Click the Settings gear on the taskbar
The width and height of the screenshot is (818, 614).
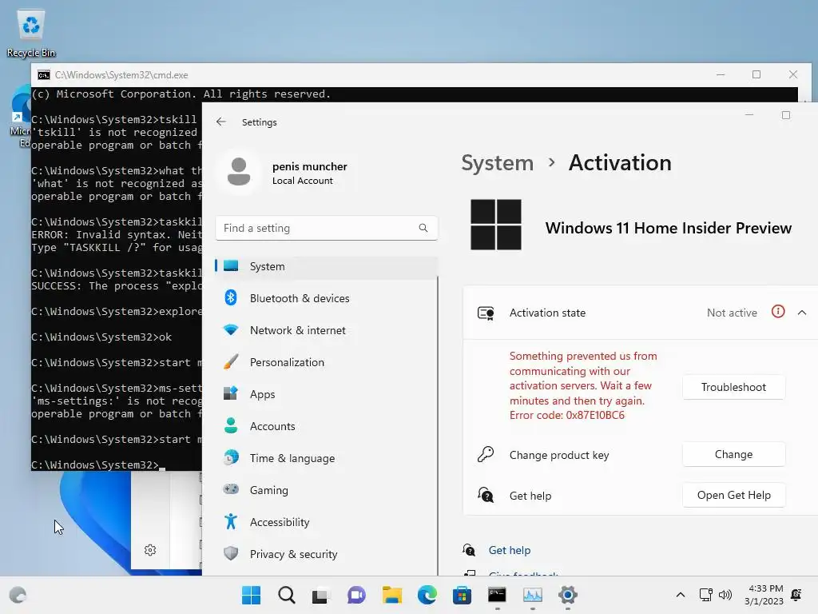[x=568, y=595]
